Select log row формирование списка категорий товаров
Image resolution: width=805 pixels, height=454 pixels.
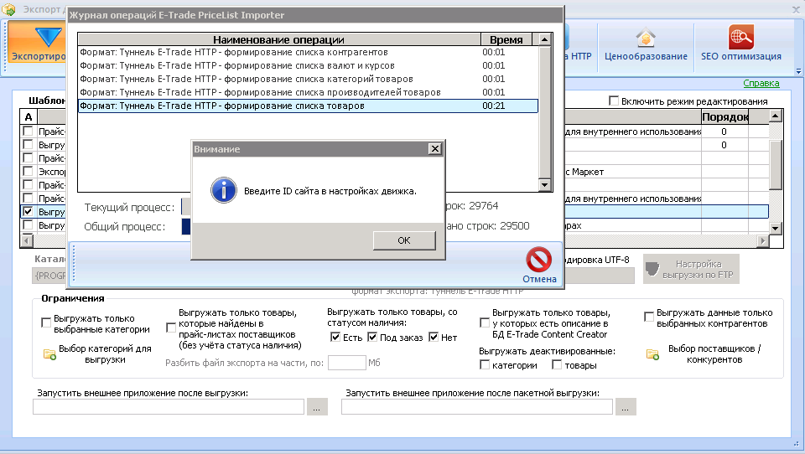tap(308, 79)
